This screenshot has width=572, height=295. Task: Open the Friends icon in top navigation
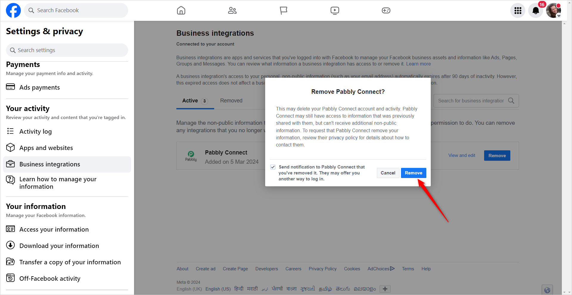[x=232, y=10]
